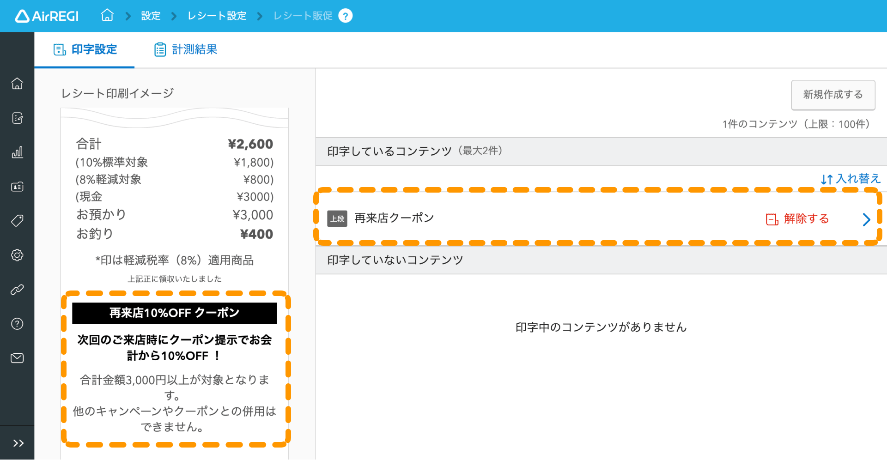
Task: Click 解除する for 再来店クーポン
Action: (x=797, y=219)
